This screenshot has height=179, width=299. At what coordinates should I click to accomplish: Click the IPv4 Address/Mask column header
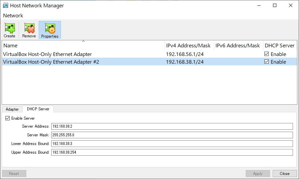click(189, 46)
